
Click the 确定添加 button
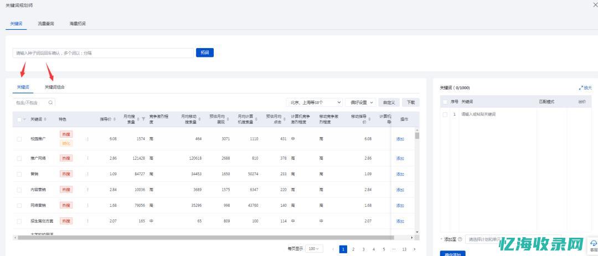click(x=452, y=253)
